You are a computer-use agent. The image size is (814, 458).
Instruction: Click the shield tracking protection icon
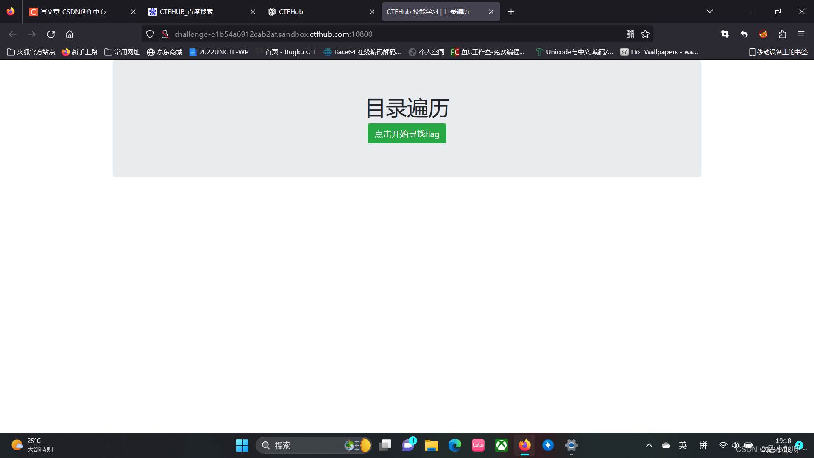(x=150, y=34)
